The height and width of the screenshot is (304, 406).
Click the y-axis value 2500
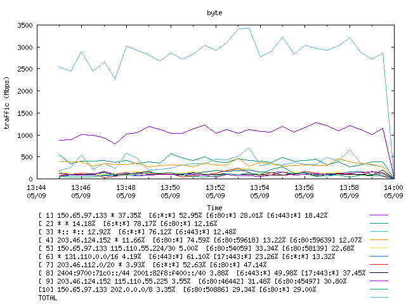tap(25, 69)
